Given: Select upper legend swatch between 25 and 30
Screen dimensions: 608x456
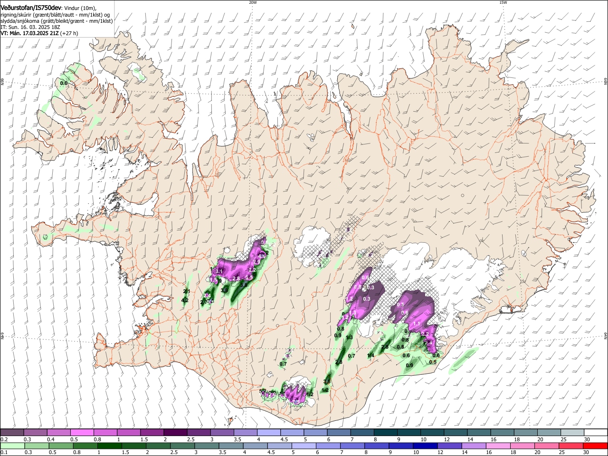Looking at the screenshot, I should (571, 432).
